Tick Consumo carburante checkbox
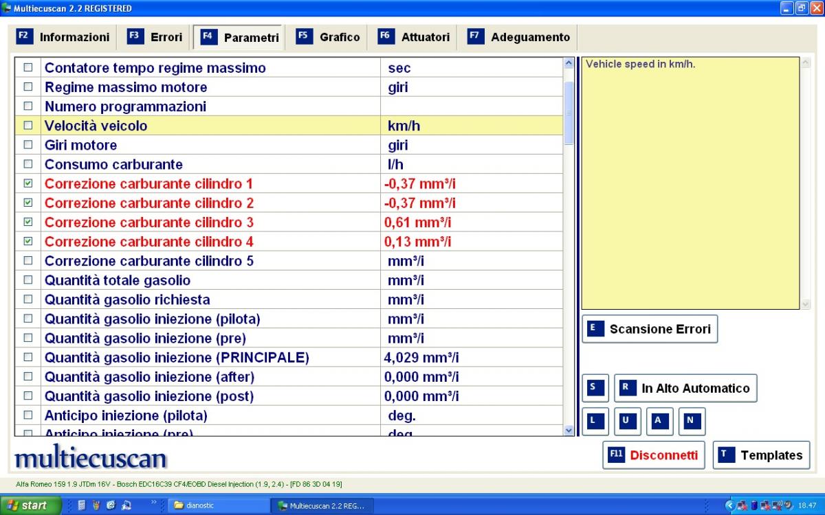Screen dimensions: 825x515 (28, 164)
